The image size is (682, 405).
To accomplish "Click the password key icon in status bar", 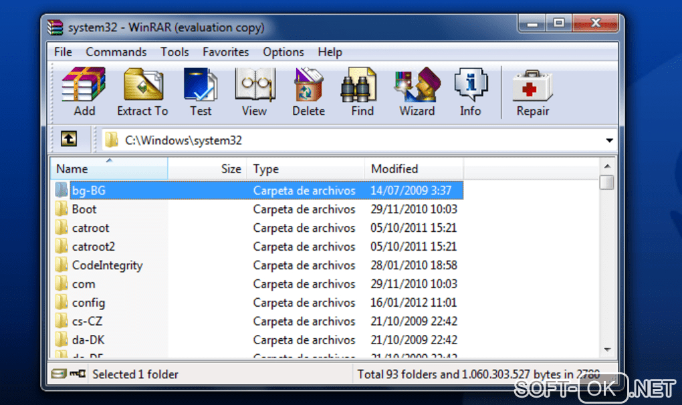I will tap(78, 374).
